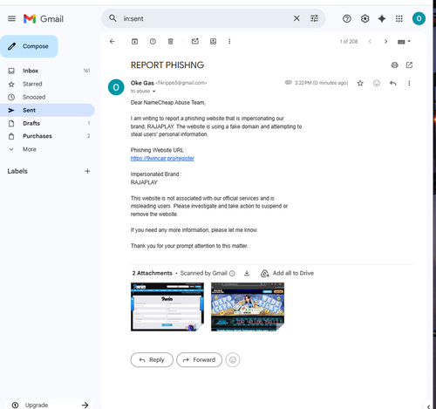Image resolution: width=436 pixels, height=409 pixels.
Task: Create a new label with the plus icon
Action: point(87,171)
